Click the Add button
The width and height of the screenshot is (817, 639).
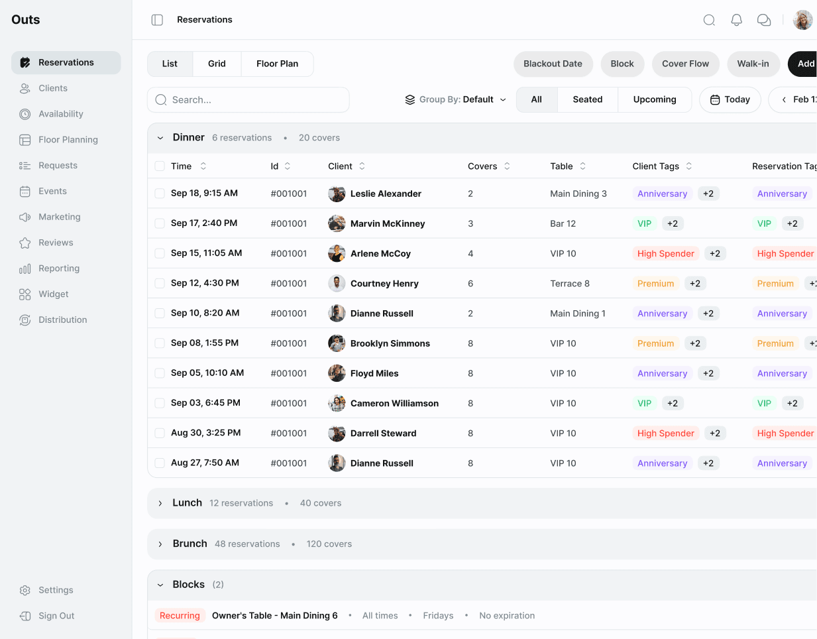803,64
